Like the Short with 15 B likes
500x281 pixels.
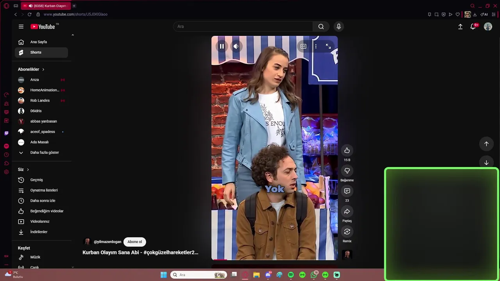[347, 151]
